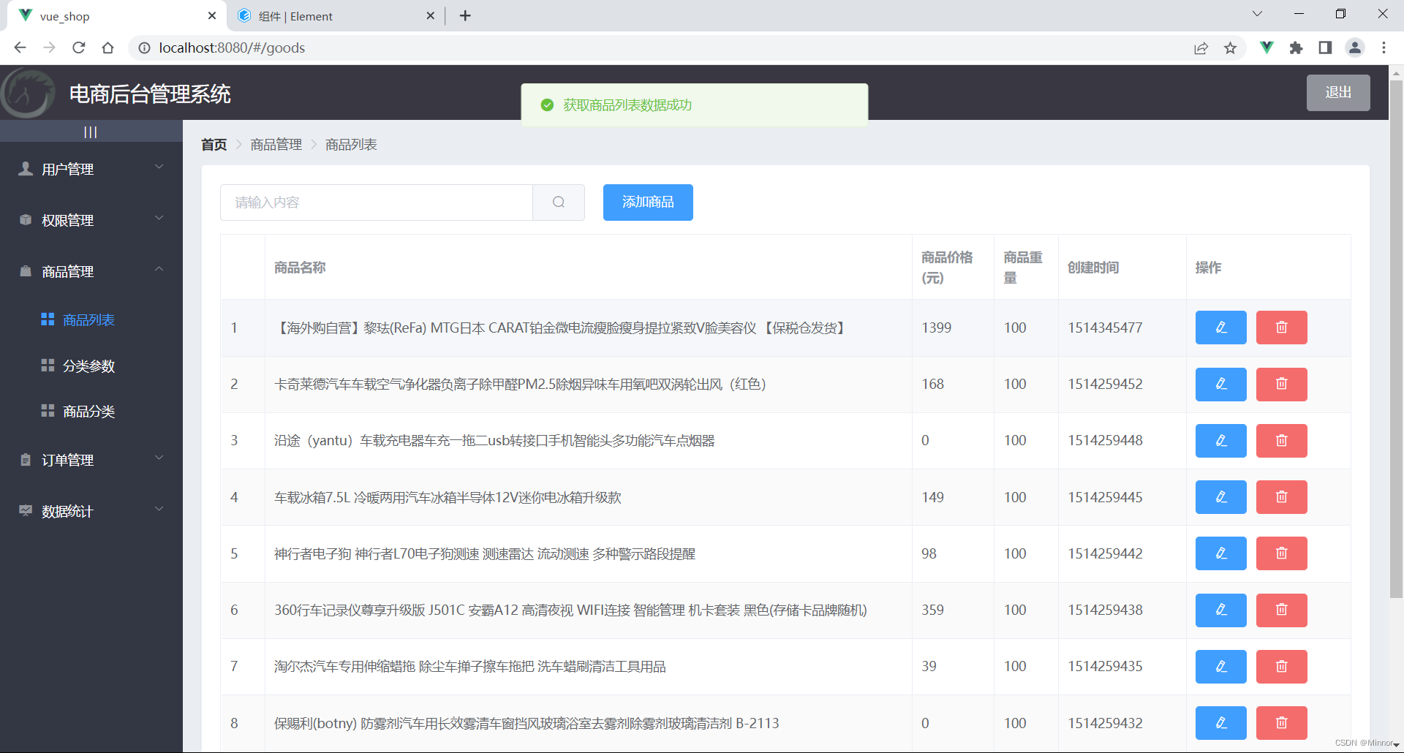The width and height of the screenshot is (1404, 753).
Task: Click the 添加商品 button
Action: click(x=648, y=203)
